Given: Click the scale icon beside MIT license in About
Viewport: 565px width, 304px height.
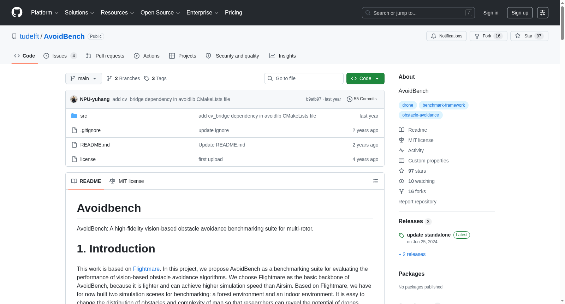Looking at the screenshot, I should click(x=402, y=140).
